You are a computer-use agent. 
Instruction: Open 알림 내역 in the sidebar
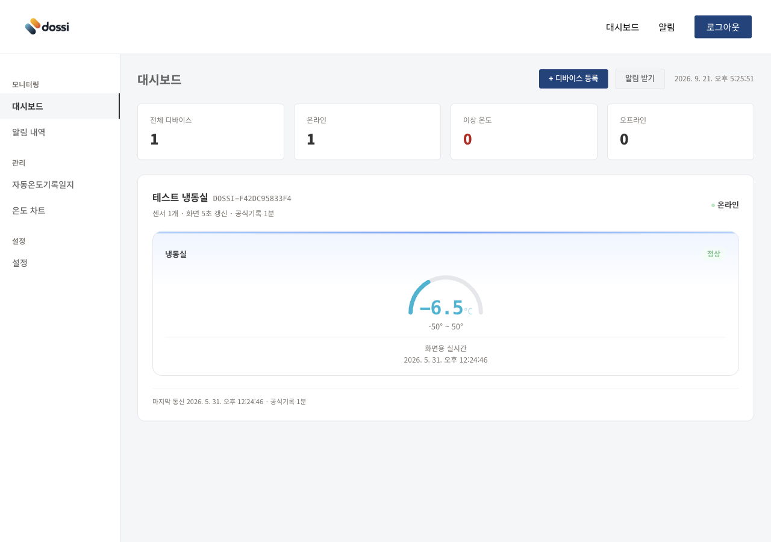click(x=60, y=132)
